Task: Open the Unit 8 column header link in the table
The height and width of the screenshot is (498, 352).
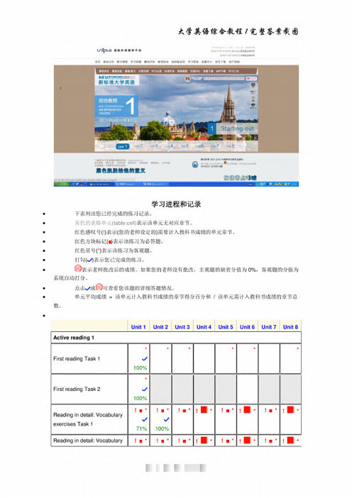Action: [290, 327]
